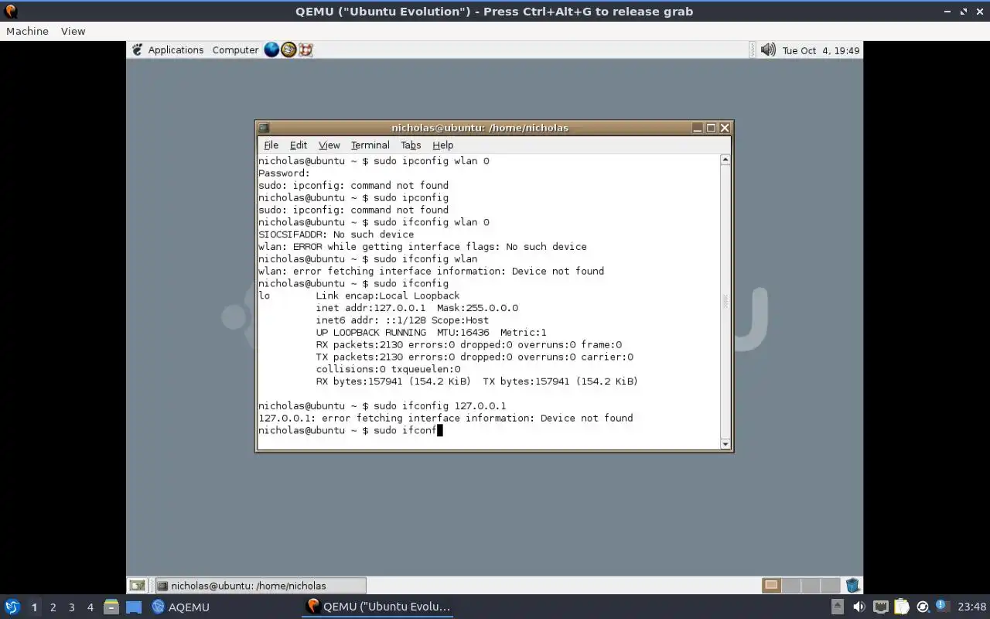Click 'inet addr:127.0.0.1' text
Viewport: 990px width, 619px height.
[370, 307]
